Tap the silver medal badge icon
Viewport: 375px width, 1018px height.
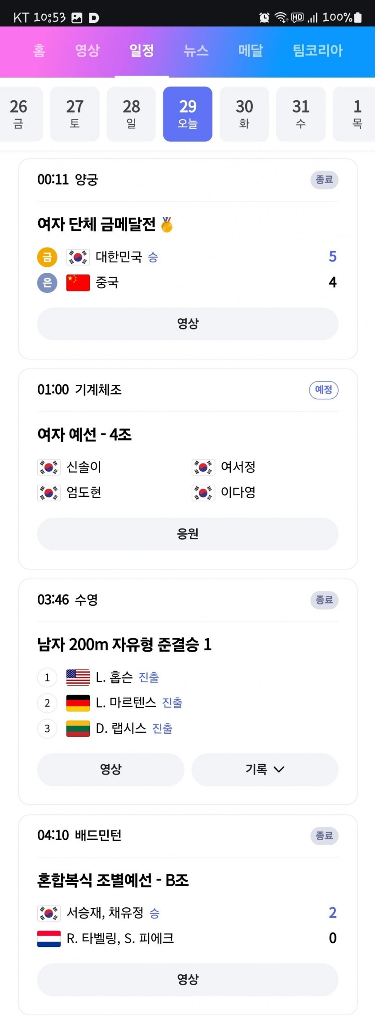pos(47,283)
